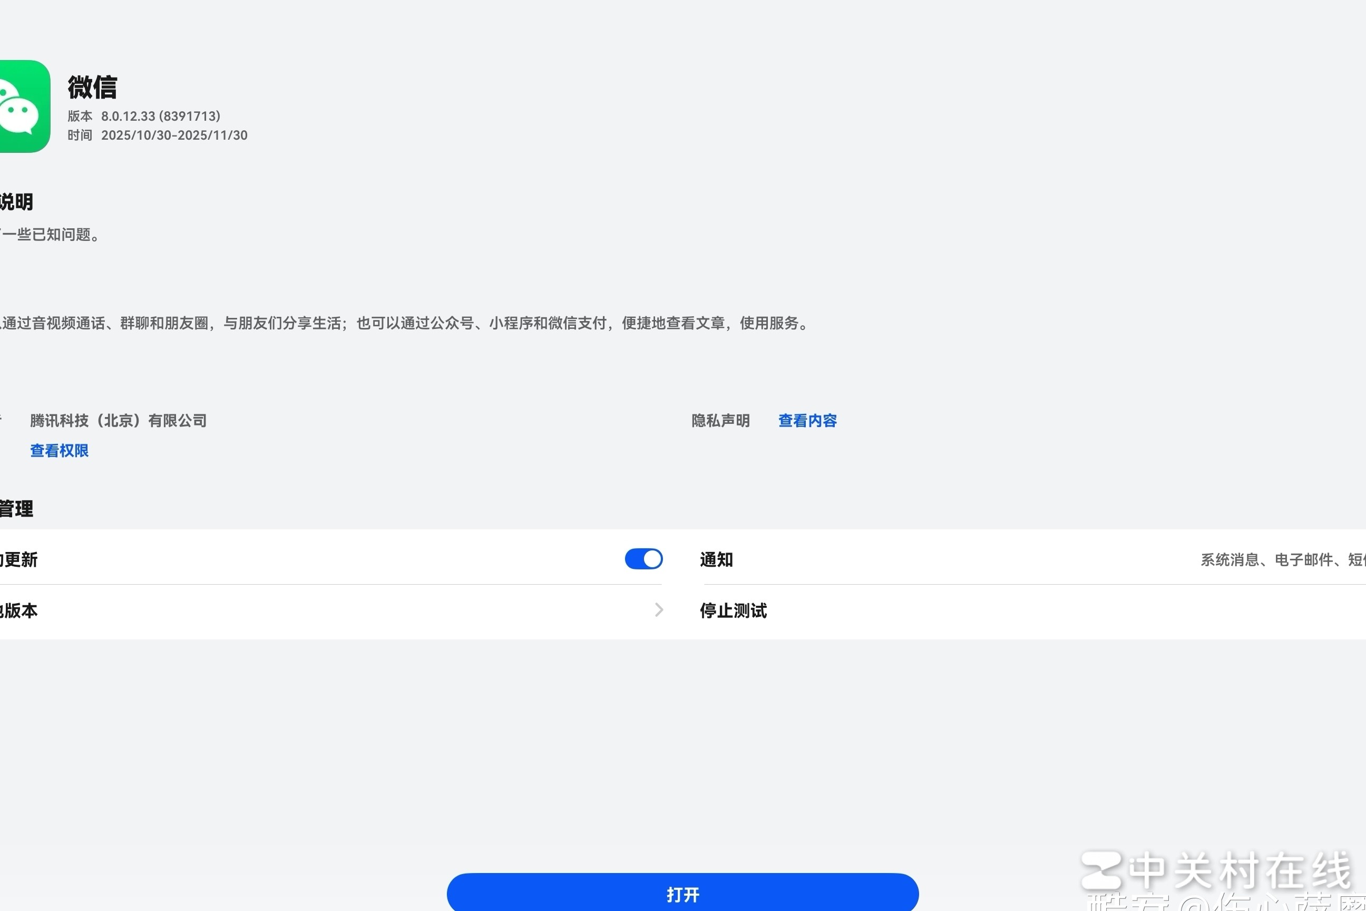Click the 说明 section heading
Screen dimensions: 1366x911
pos(16,202)
